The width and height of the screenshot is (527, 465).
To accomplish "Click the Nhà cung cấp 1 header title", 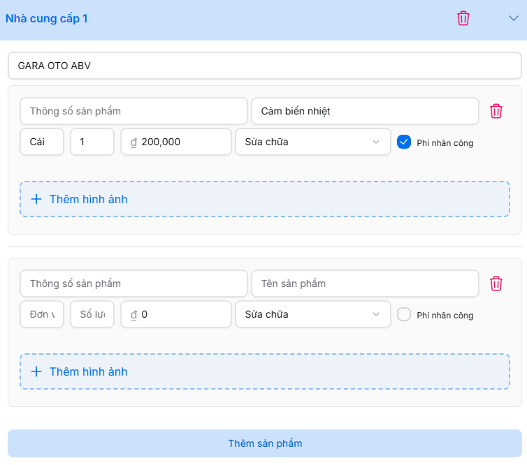I will tap(47, 19).
